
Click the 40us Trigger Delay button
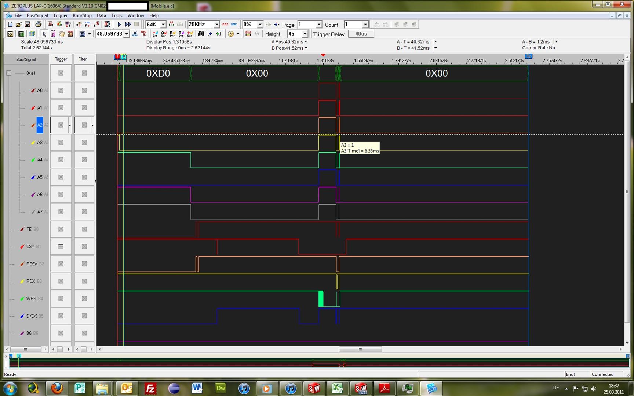361,34
